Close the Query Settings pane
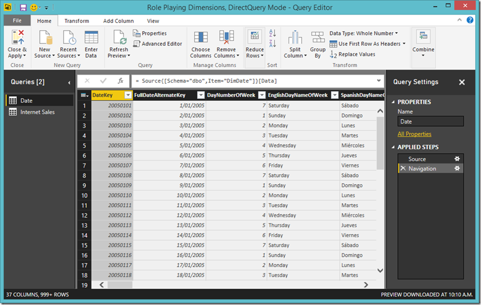Image resolution: width=481 pixels, height=305 pixels. 461,82
